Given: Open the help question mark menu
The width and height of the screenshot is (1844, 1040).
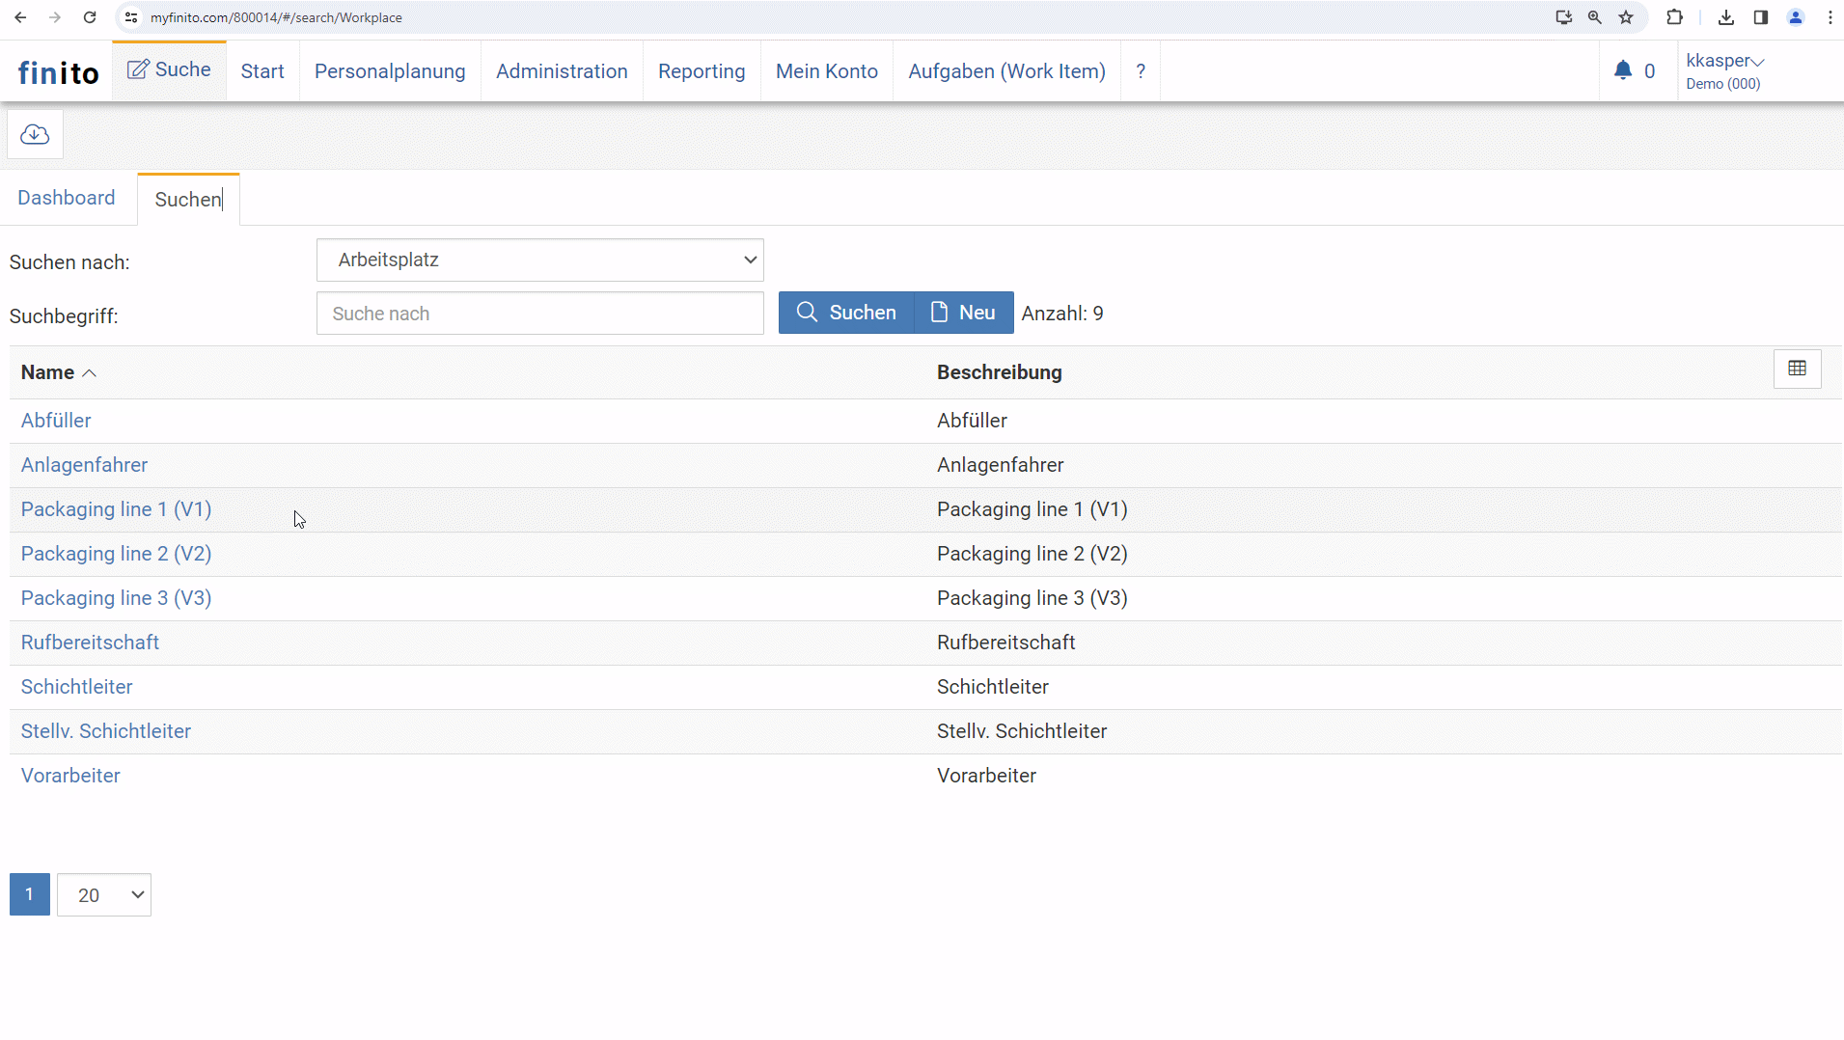Looking at the screenshot, I should (x=1141, y=71).
